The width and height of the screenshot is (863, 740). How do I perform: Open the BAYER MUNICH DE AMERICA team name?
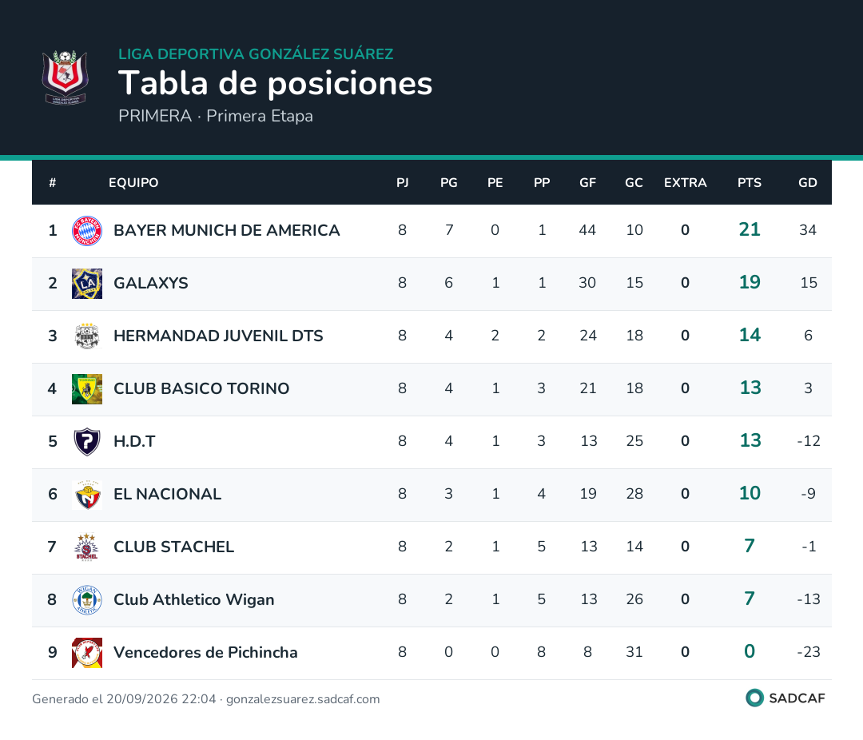pyautogui.click(x=227, y=230)
